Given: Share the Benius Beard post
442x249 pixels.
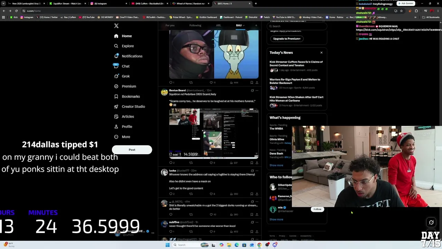Looking at the screenshot, I should 257,163.
